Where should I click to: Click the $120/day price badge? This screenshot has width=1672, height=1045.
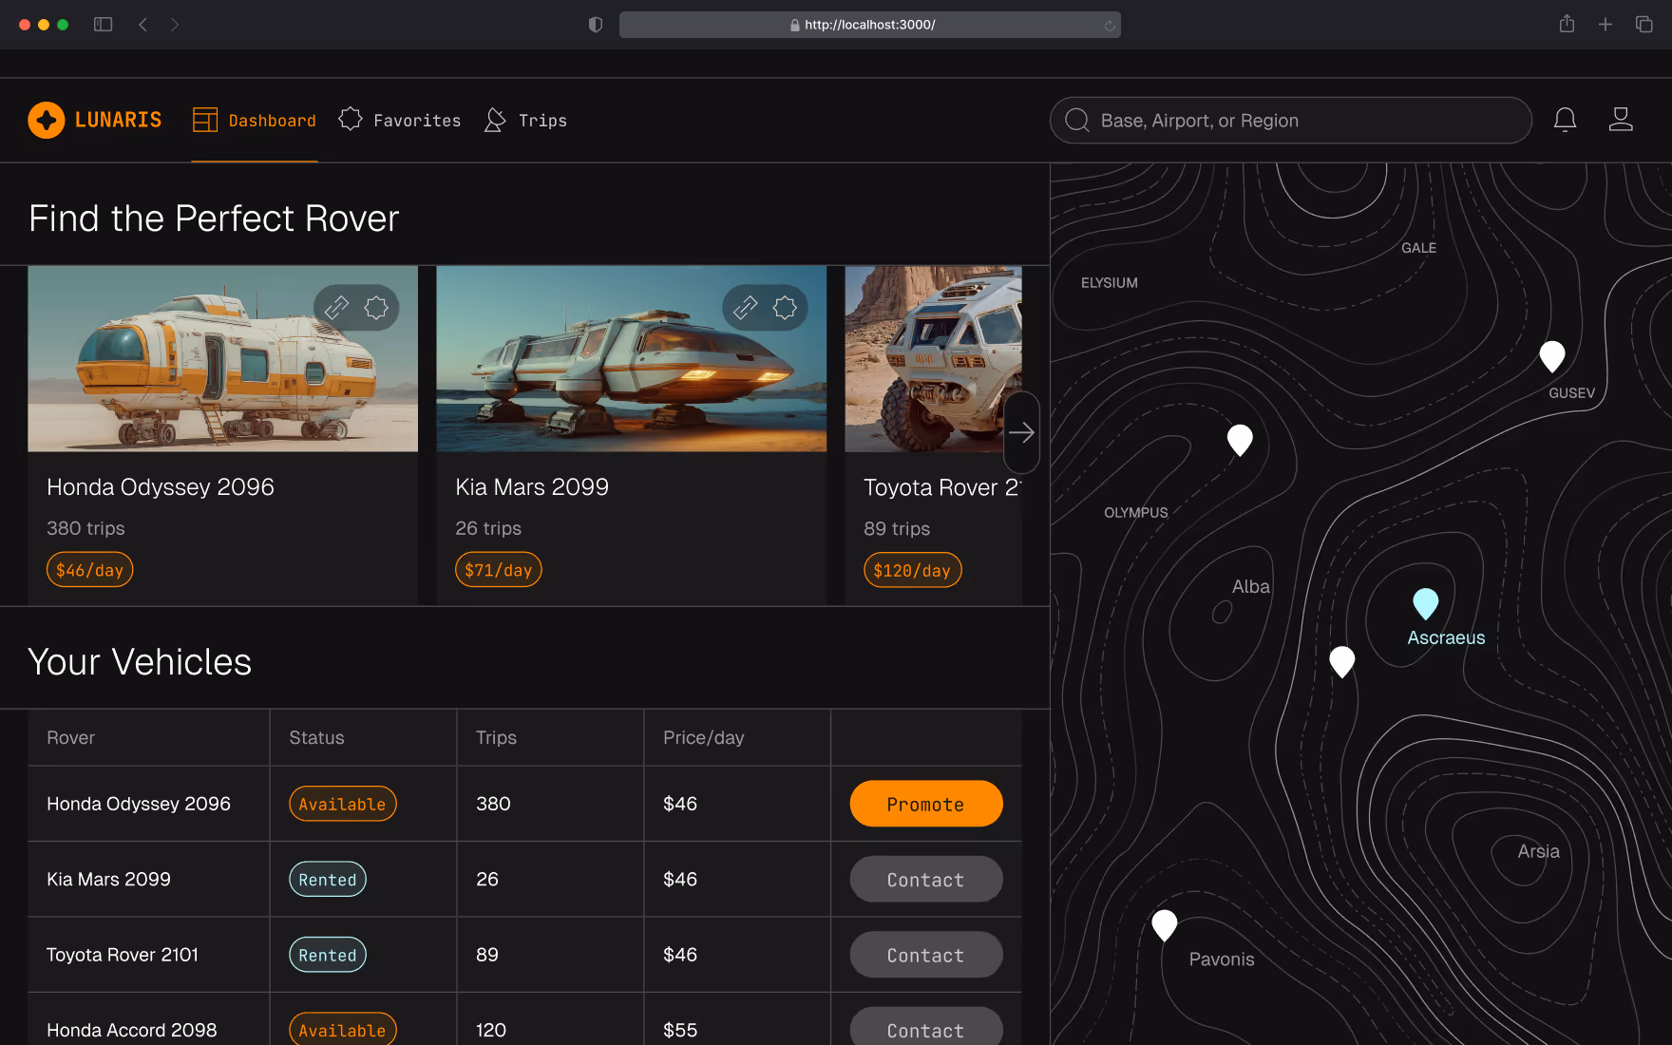click(912, 570)
